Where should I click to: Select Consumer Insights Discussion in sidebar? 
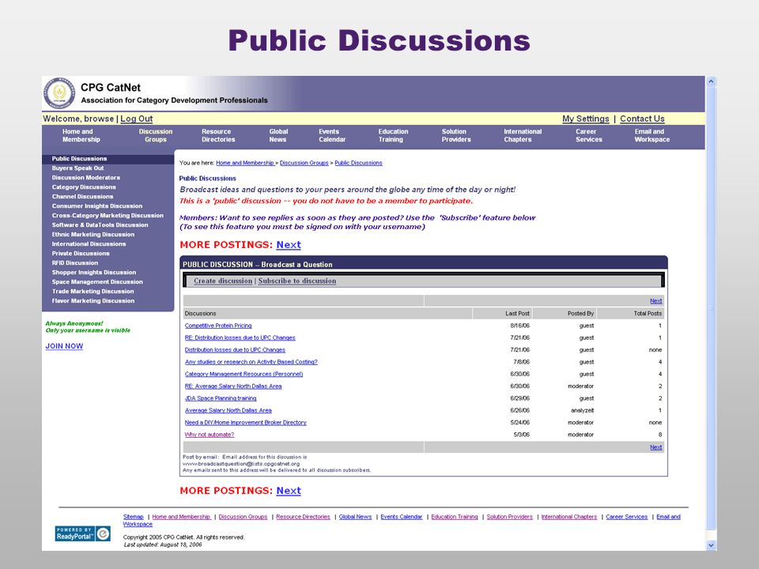(x=97, y=205)
